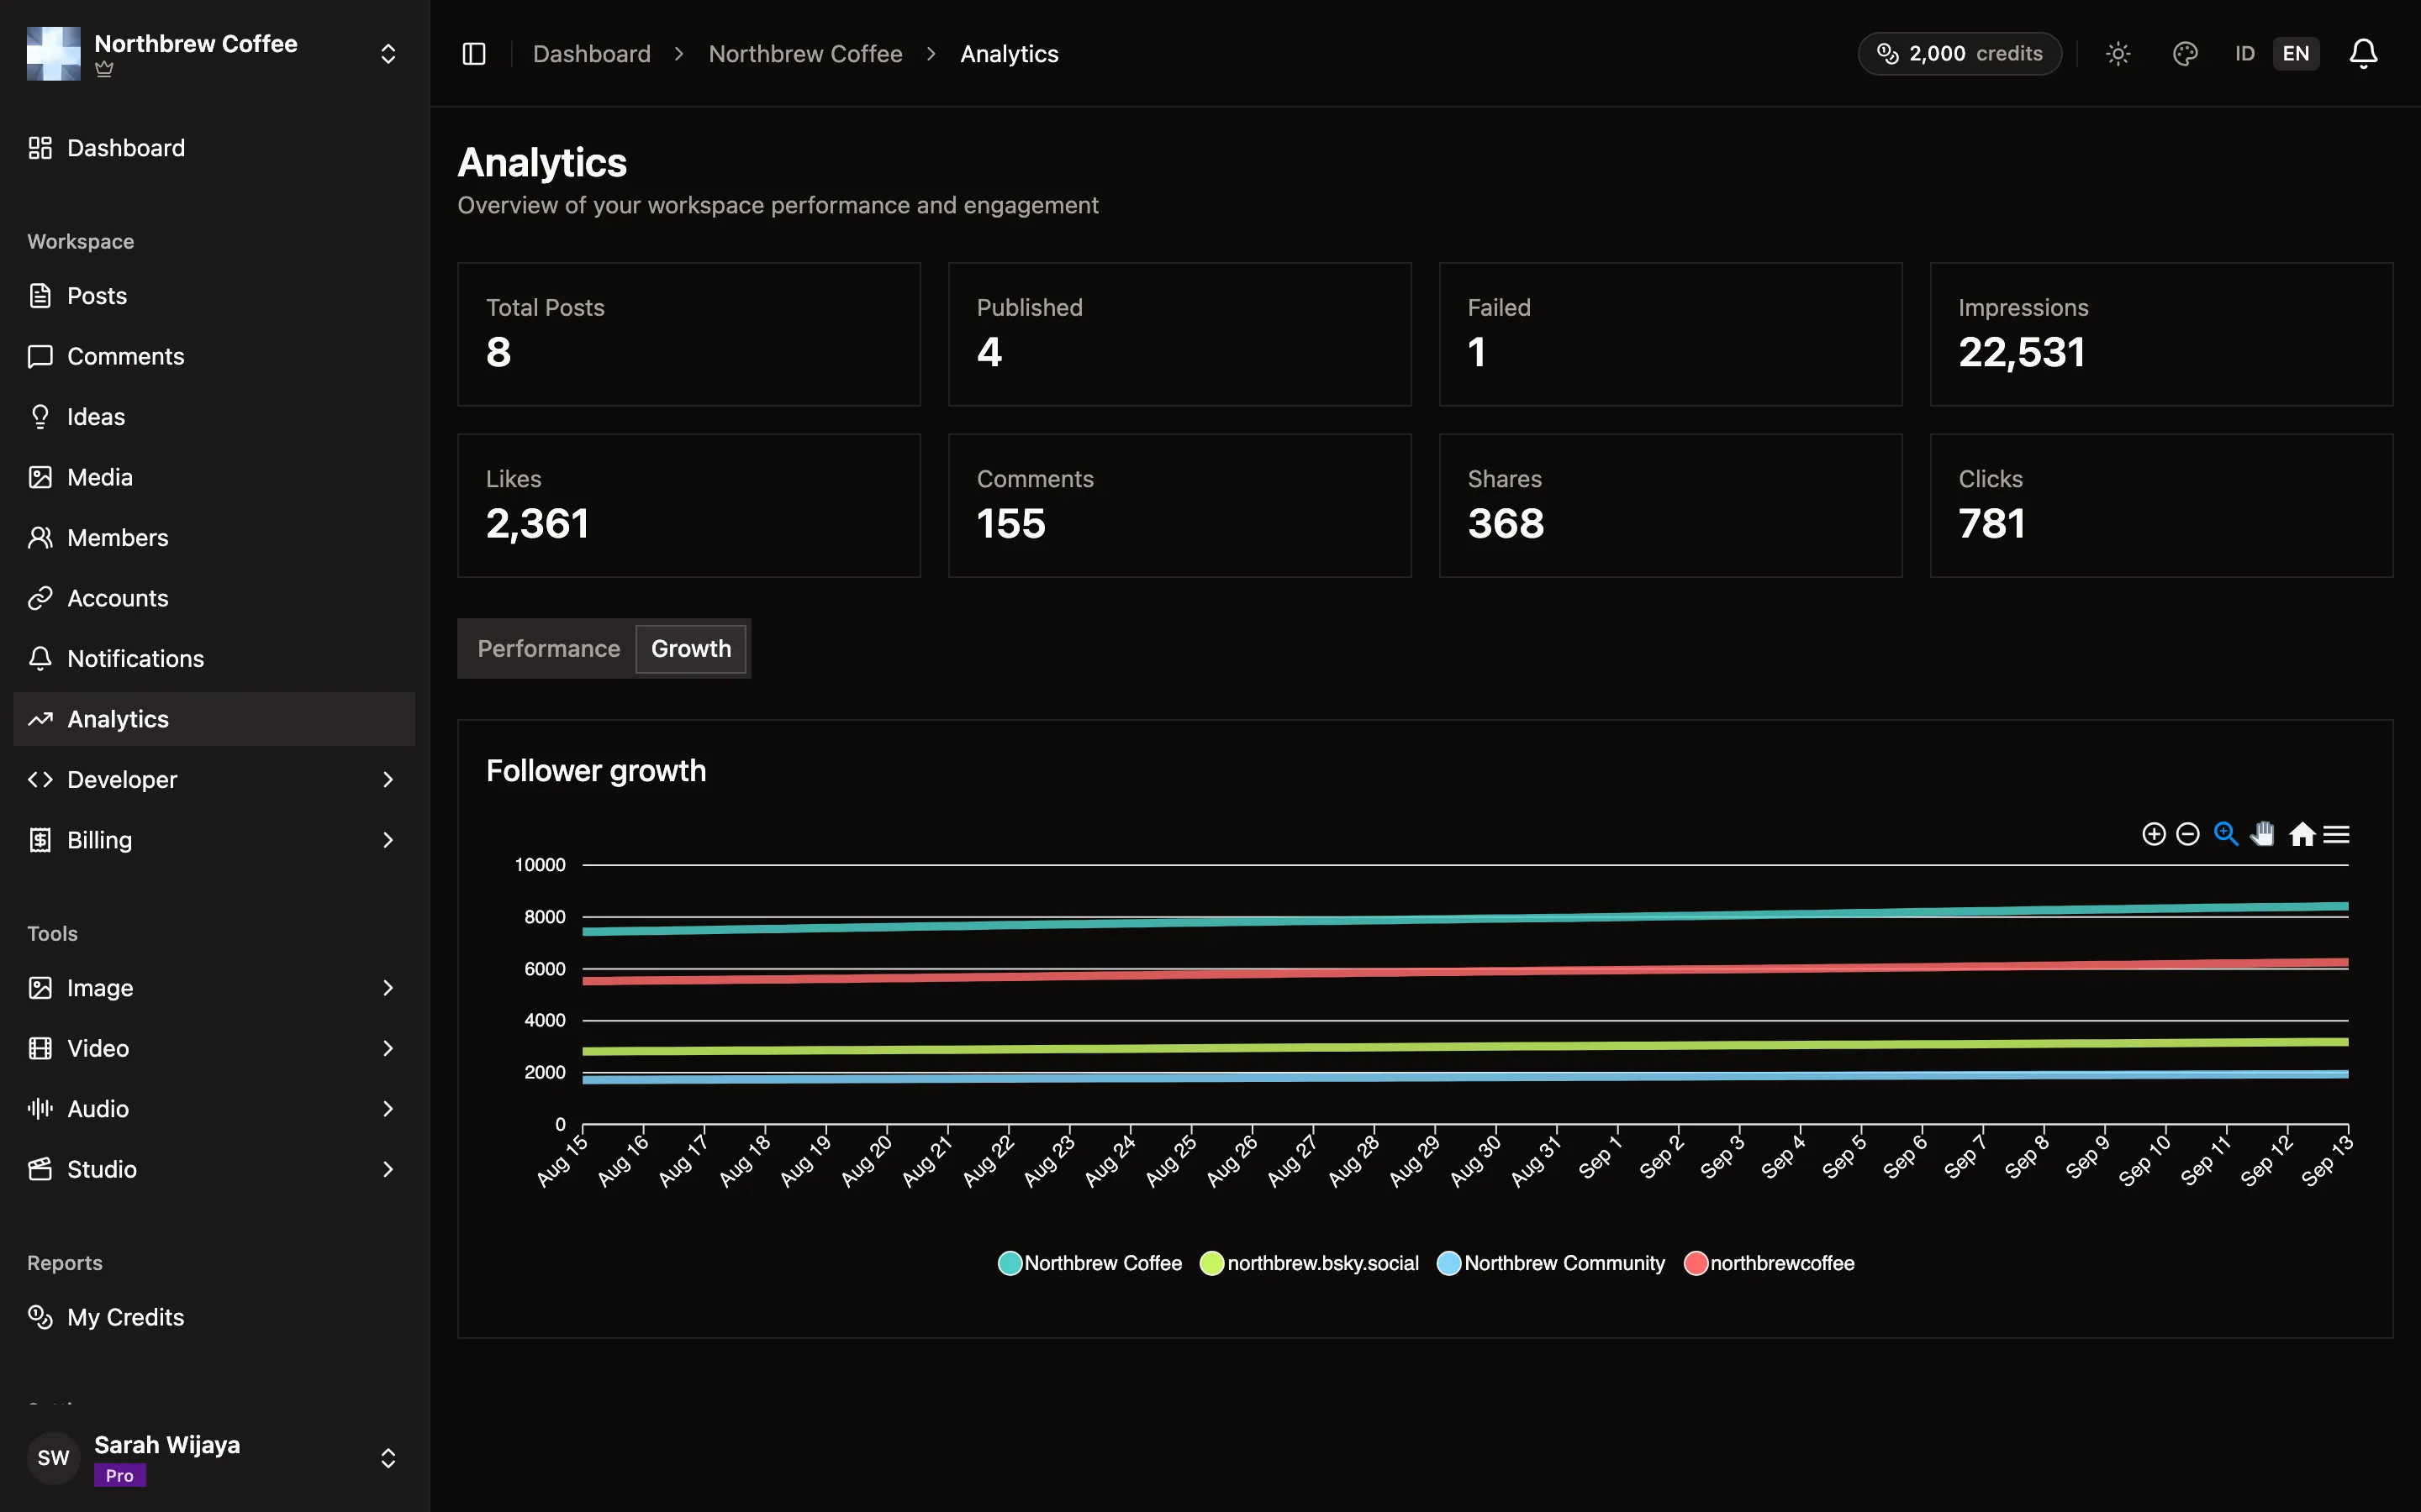Click the Dashboard breadcrumb link
The width and height of the screenshot is (2421, 1512).
click(x=591, y=54)
